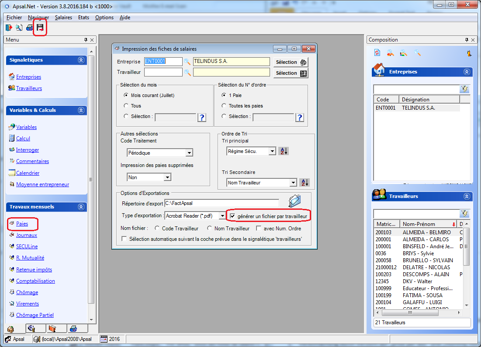Screen dimensions: 481x347
Task: Click the printer icon in the toolbar
Action: [29, 28]
